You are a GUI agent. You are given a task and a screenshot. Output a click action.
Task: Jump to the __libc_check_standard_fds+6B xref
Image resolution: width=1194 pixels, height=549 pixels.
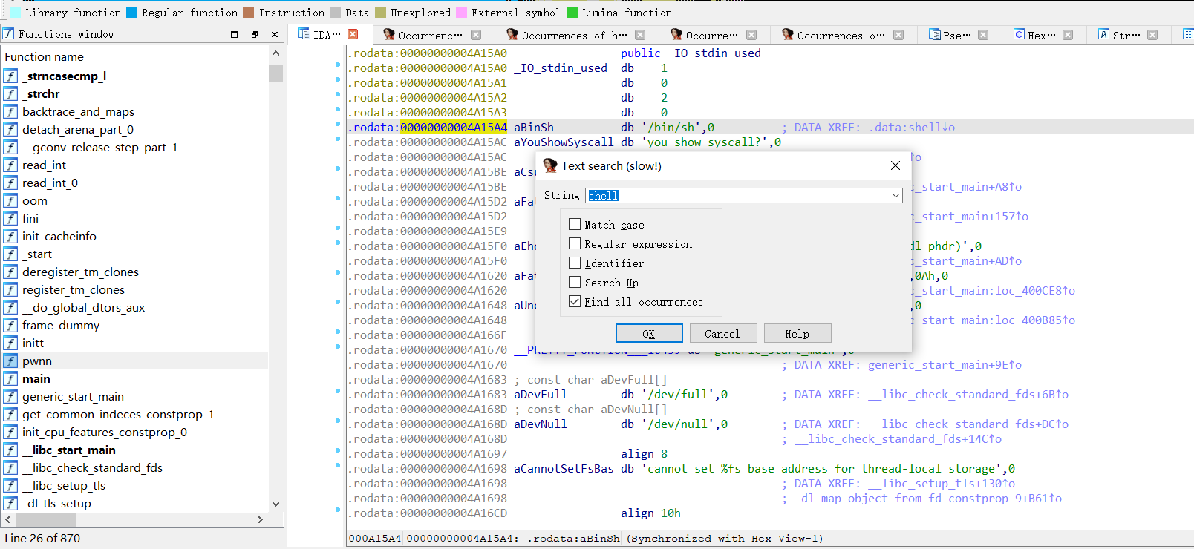coord(968,395)
